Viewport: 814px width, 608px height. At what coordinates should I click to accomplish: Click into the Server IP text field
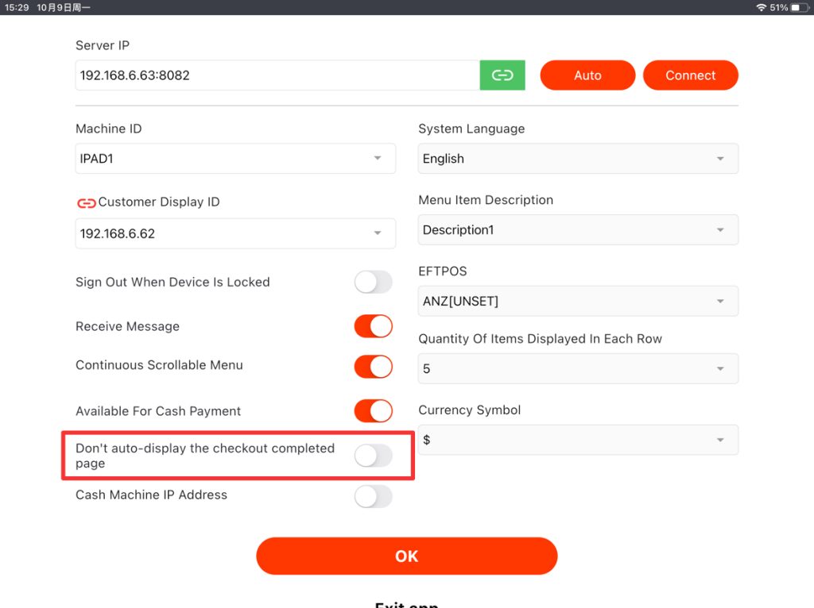click(277, 75)
